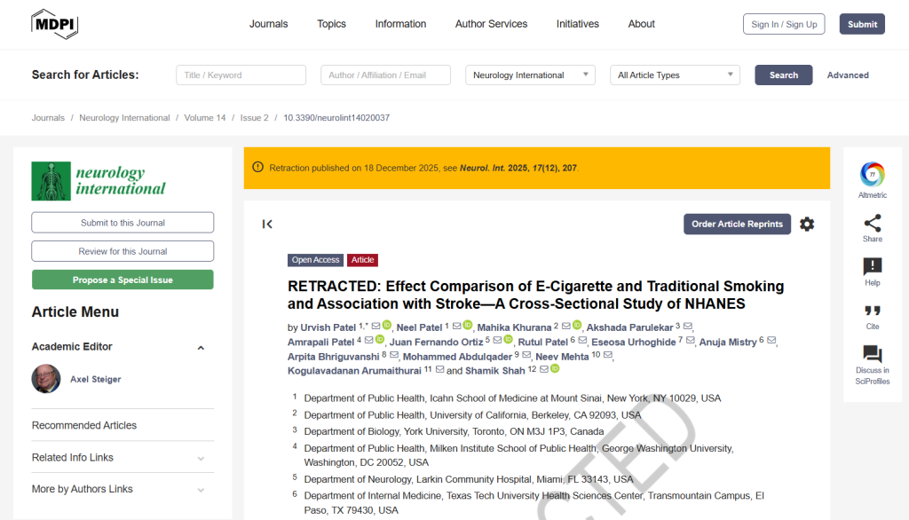The height and width of the screenshot is (520, 909).
Task: Click email envelope next to Rutul Patel
Action: (582, 340)
